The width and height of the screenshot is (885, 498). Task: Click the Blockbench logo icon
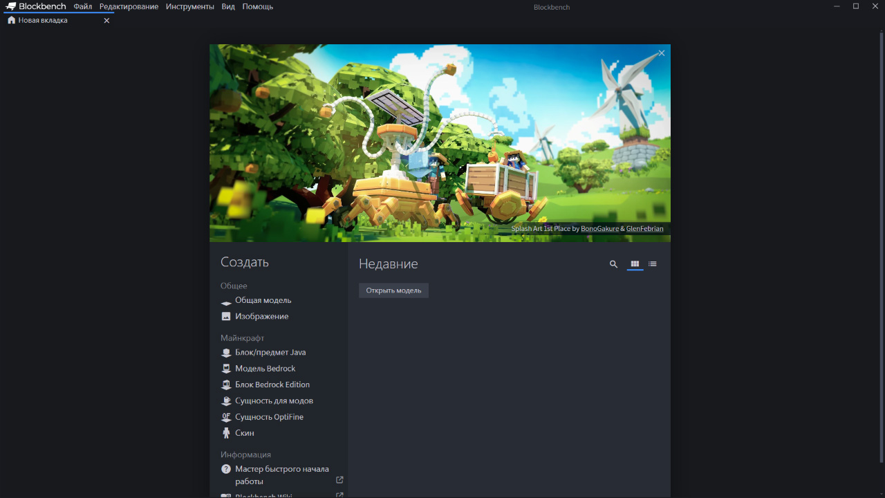click(10, 6)
